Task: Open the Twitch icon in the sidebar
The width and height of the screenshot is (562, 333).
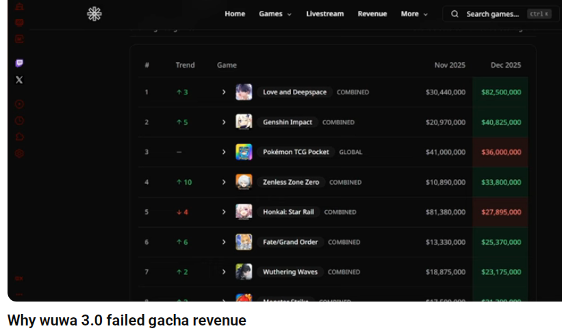Action: [19, 63]
